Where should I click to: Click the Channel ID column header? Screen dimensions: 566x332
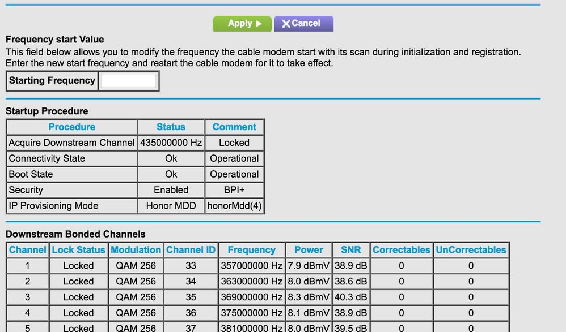coord(191,250)
